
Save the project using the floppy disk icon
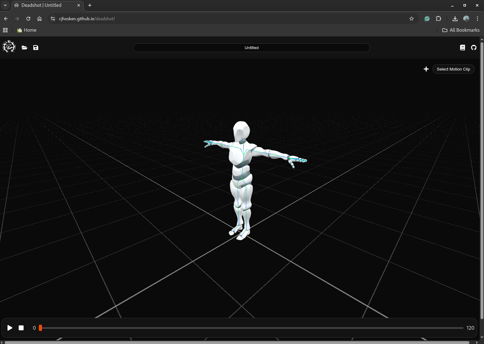(36, 48)
